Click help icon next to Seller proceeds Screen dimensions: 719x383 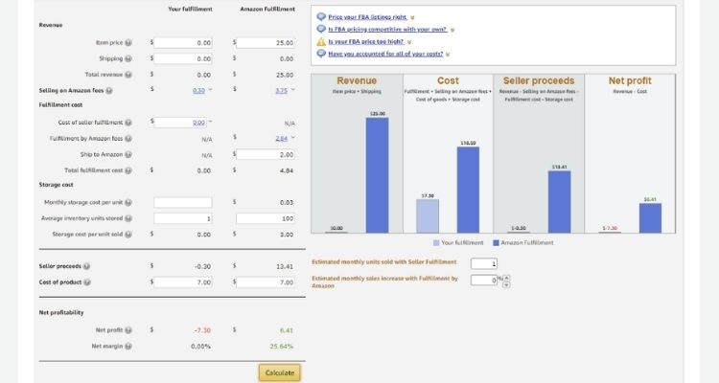86,266
